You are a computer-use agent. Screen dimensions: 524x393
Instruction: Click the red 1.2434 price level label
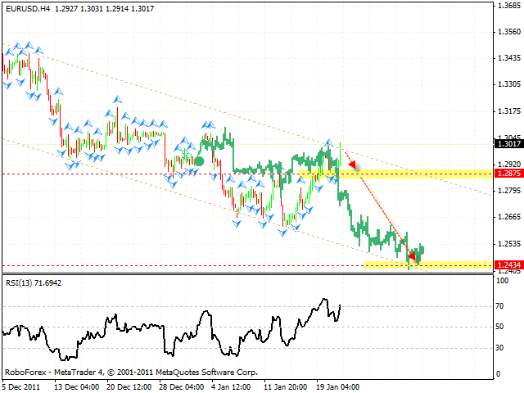[505, 264]
